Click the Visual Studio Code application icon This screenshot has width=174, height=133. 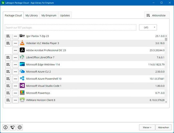point(22,86)
